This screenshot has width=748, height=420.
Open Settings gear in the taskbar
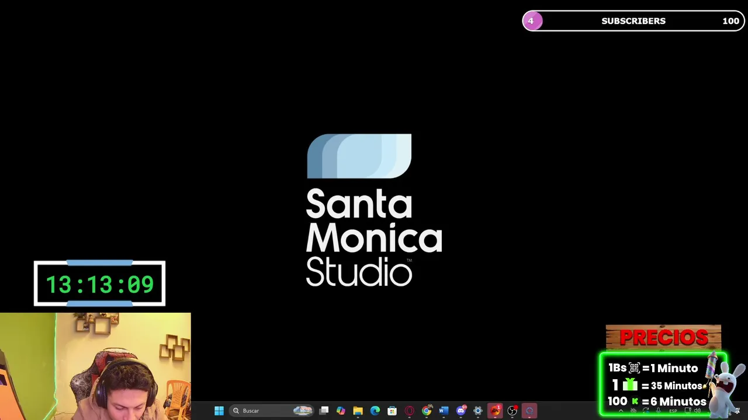pos(478,411)
